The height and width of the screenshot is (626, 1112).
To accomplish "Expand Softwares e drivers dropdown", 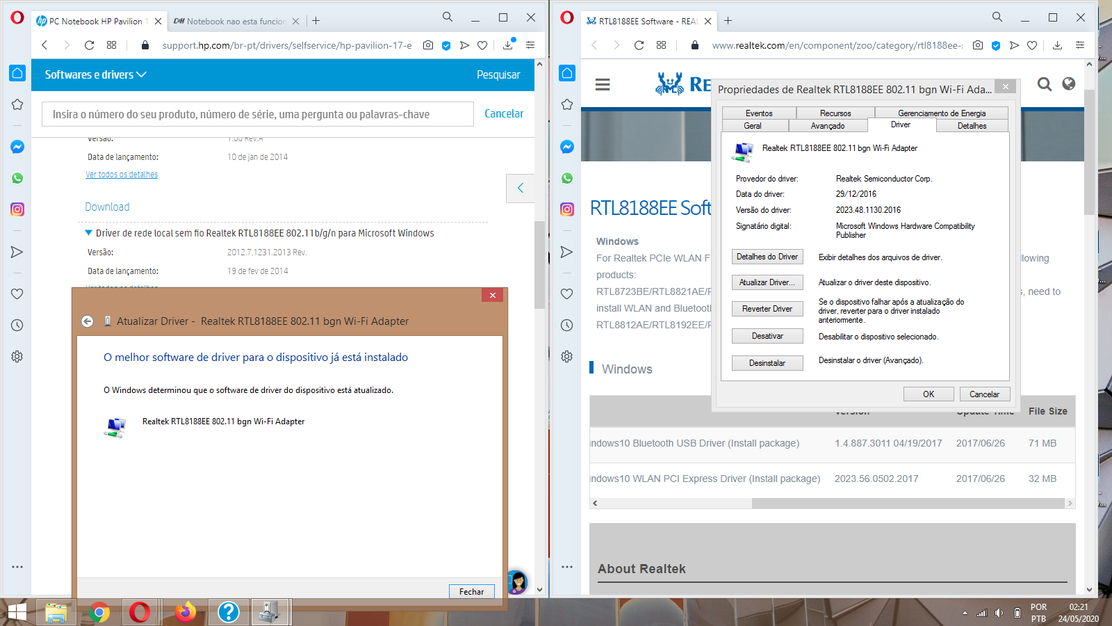I will point(96,74).
